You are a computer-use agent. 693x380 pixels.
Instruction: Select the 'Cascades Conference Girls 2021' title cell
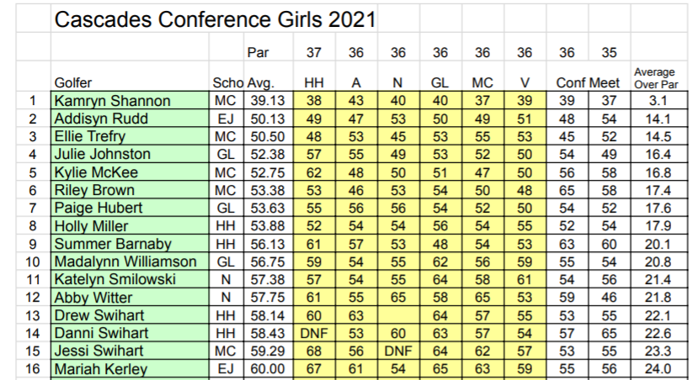click(215, 18)
